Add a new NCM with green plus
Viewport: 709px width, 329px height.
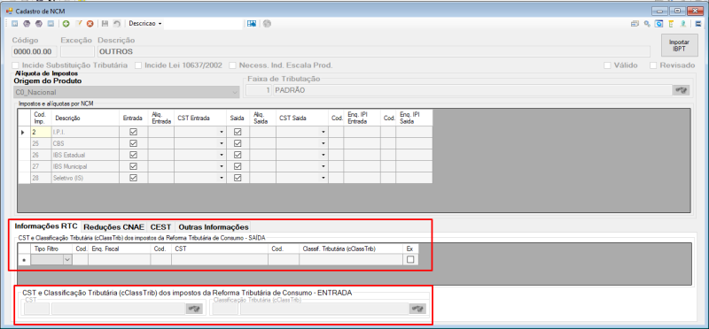click(66, 24)
